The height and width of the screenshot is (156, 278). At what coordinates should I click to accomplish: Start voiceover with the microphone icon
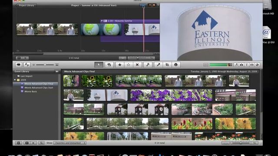tap(158, 65)
